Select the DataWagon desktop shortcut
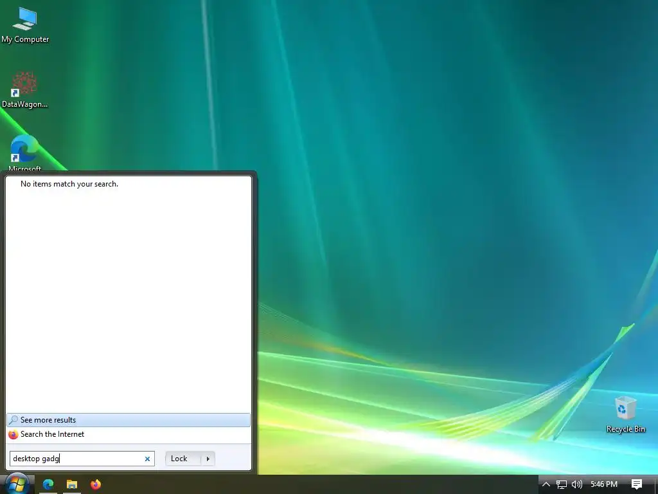The width and height of the screenshot is (658, 494). click(25, 90)
